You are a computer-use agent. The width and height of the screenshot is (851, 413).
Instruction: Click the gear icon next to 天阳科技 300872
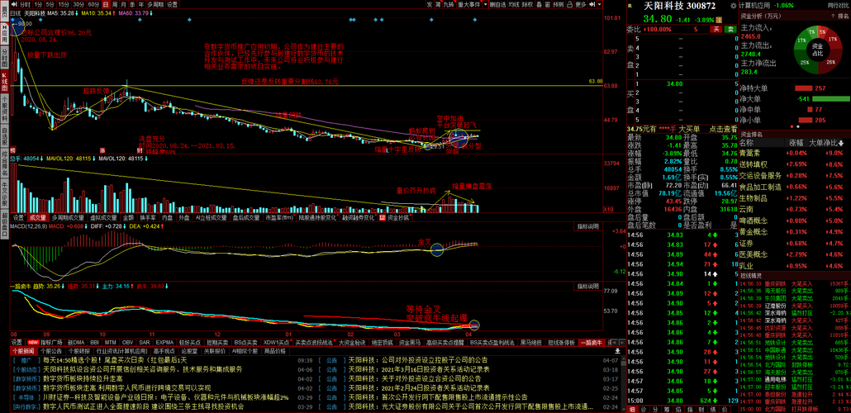[x=733, y=6]
